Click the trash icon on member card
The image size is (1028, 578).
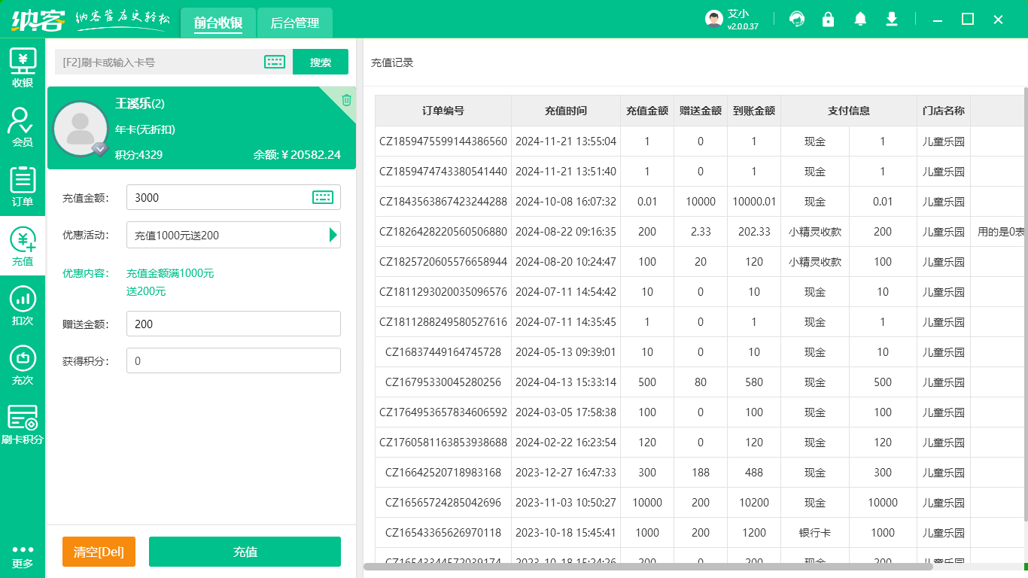click(346, 100)
